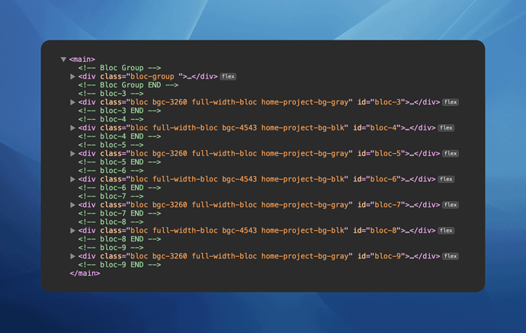Viewport: 526px width, 333px height.
Task: Select the 'bloc-9' opening comment
Action: 111,248
